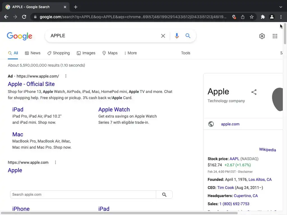The image size is (287, 215).
Task: Close the APPLE - Google Search tab
Action: pos(65,7)
